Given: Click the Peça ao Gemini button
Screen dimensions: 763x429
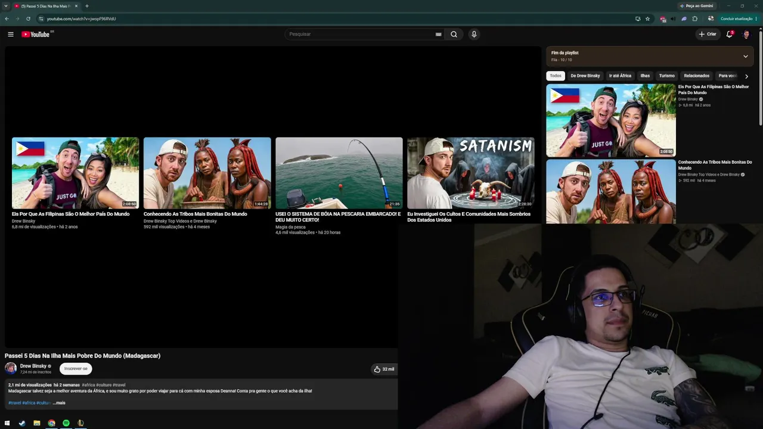Looking at the screenshot, I should 696,6.
